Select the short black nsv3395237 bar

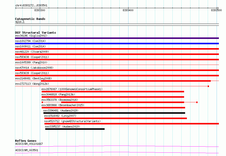point(75,129)
